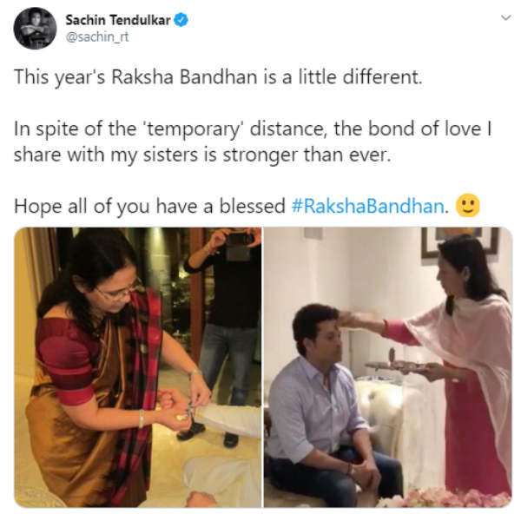521x521 pixels.
Task: Click the pink flowers at photo bottom
Action: point(445,497)
